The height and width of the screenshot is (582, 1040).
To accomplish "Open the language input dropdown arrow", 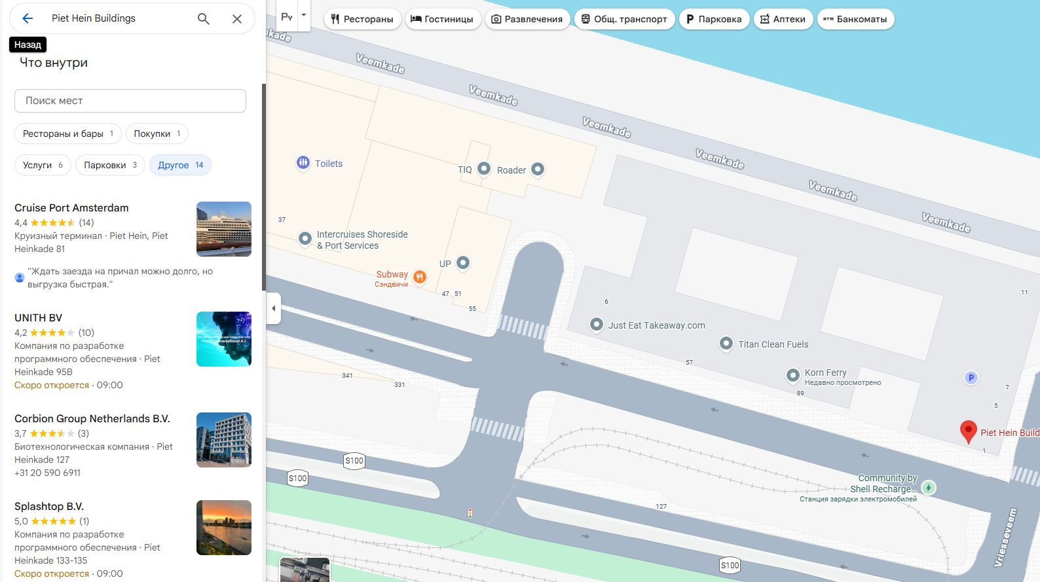I will pyautogui.click(x=304, y=15).
